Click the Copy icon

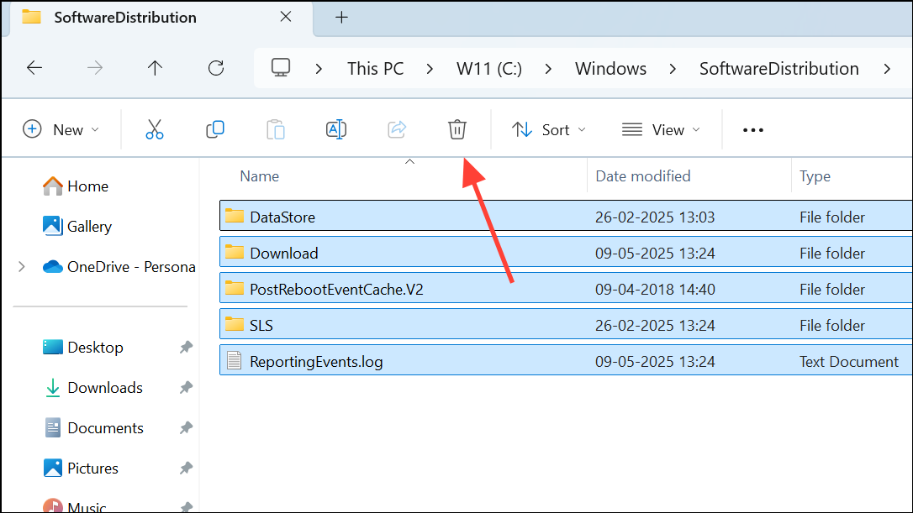214,129
